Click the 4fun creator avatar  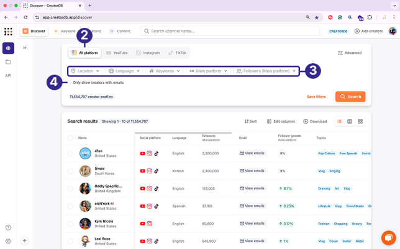click(x=85, y=154)
